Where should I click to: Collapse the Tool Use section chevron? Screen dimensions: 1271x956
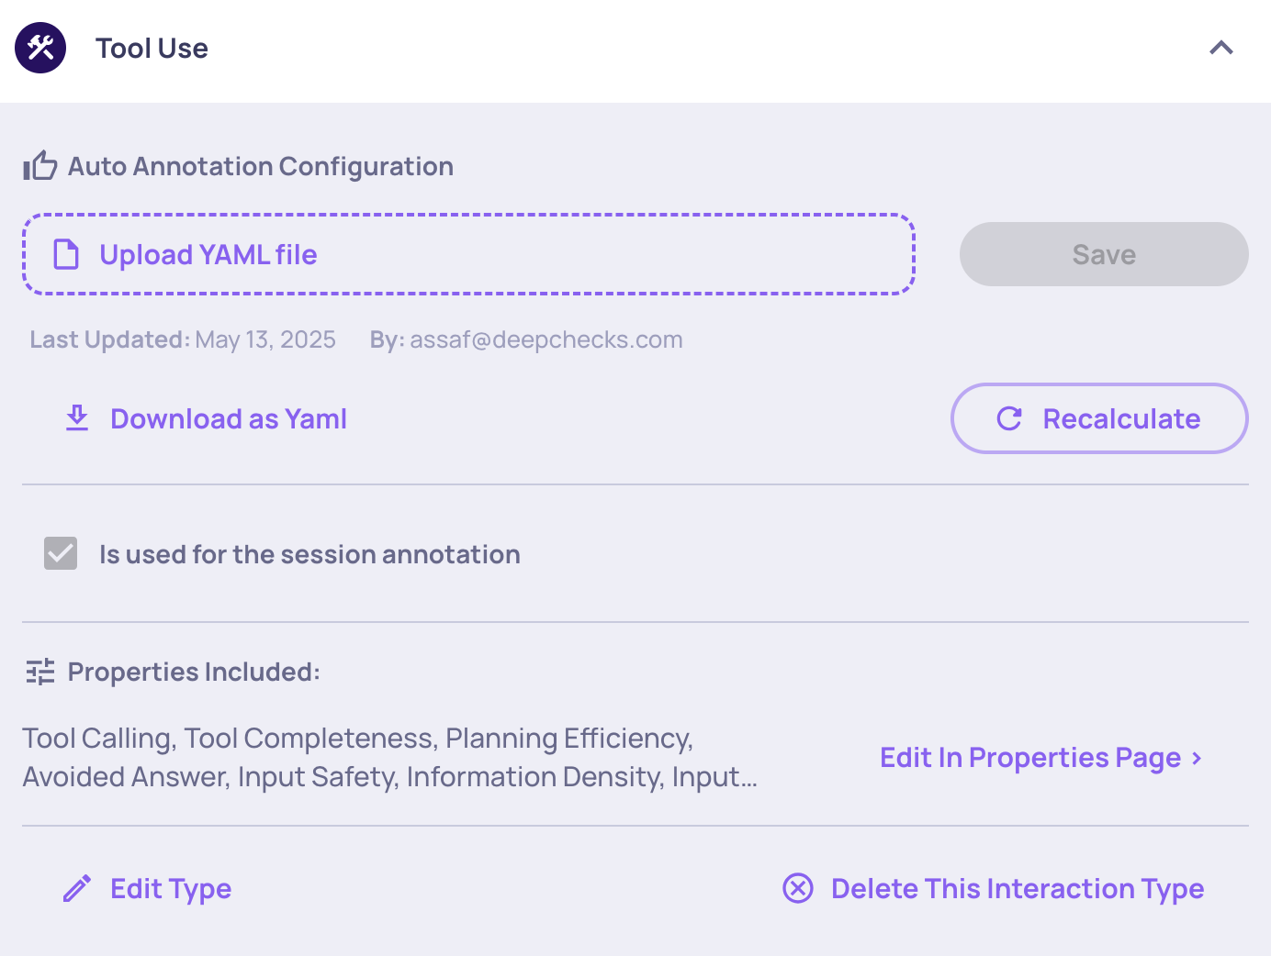pyautogui.click(x=1220, y=48)
